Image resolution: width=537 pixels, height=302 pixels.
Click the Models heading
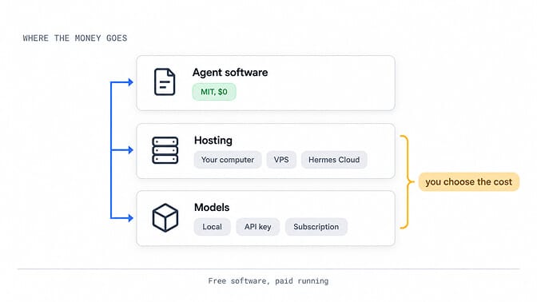click(x=212, y=208)
